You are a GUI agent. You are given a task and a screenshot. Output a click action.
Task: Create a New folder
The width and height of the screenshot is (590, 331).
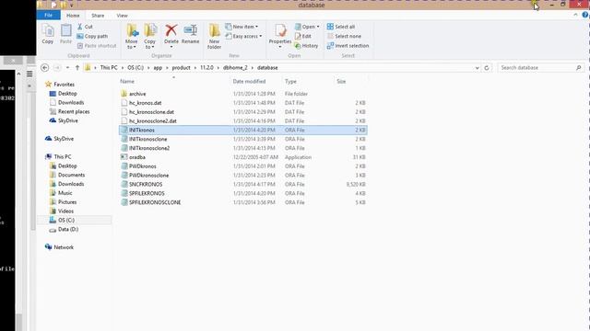[x=214, y=37]
